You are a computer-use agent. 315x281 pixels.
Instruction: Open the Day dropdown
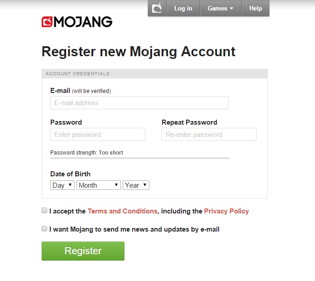pos(62,185)
